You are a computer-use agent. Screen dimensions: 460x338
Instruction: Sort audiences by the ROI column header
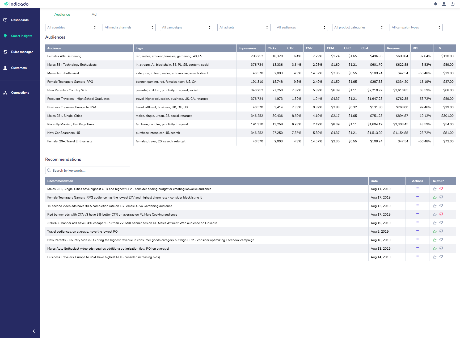pos(416,48)
